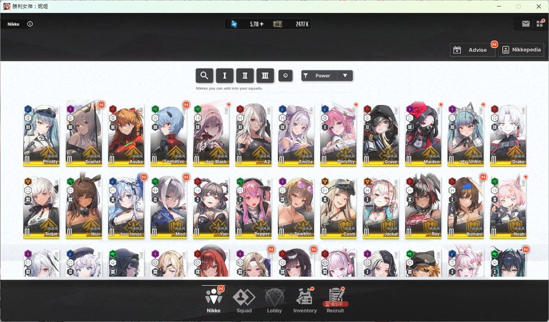Select the Scarlet character card

click(83, 135)
